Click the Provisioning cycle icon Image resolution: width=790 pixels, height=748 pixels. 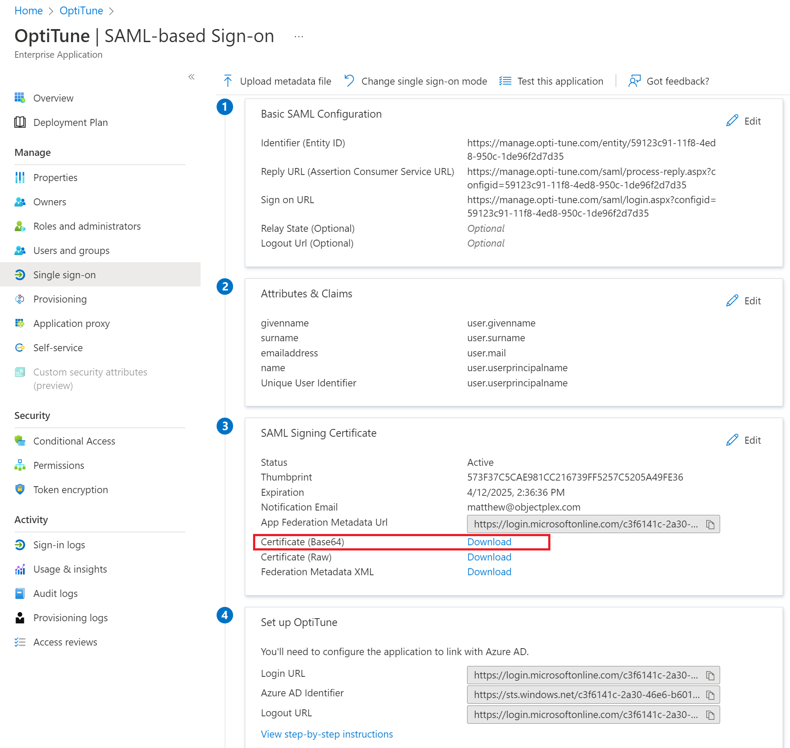click(20, 299)
